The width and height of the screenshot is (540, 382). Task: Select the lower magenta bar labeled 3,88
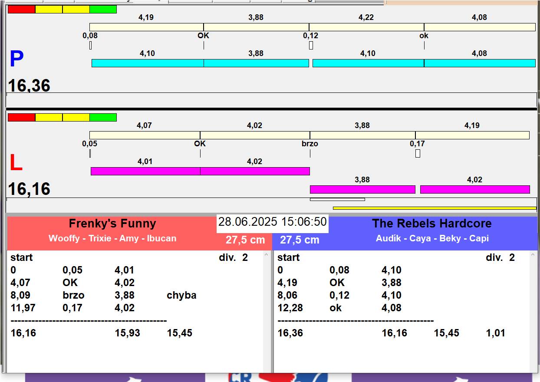pyautogui.click(x=362, y=189)
